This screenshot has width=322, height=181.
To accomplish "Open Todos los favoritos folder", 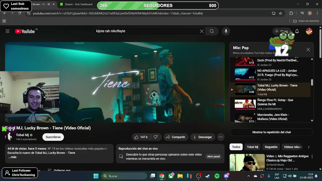I will tap(306, 21).
